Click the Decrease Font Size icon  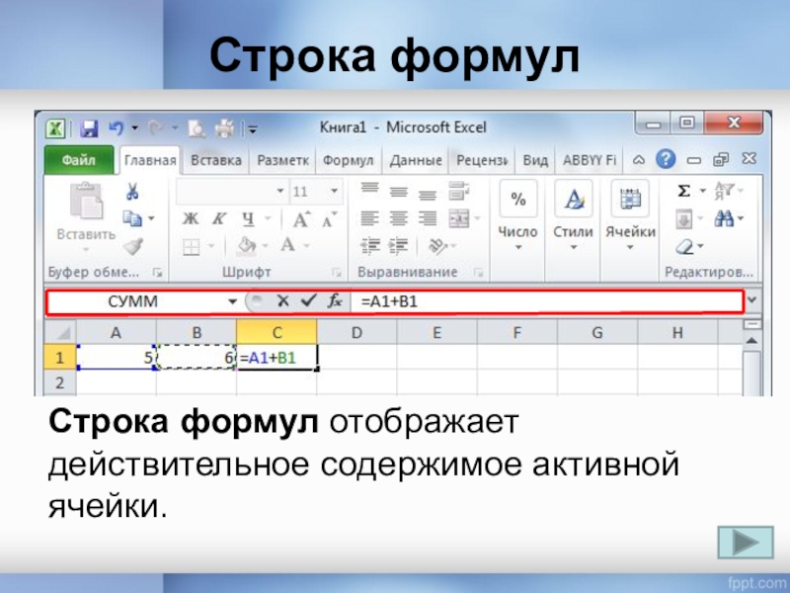(x=330, y=219)
